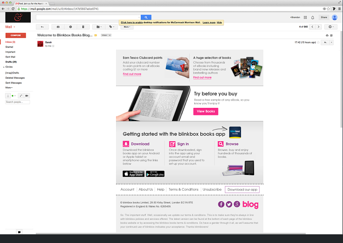This screenshot has height=243, width=343.
Task: Reload the page in browser toolbar
Action: [13, 9]
